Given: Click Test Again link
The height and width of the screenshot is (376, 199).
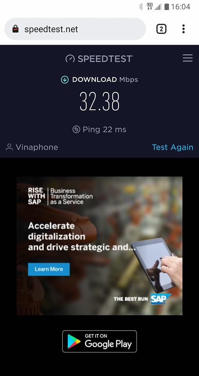Looking at the screenshot, I should pos(172,147).
